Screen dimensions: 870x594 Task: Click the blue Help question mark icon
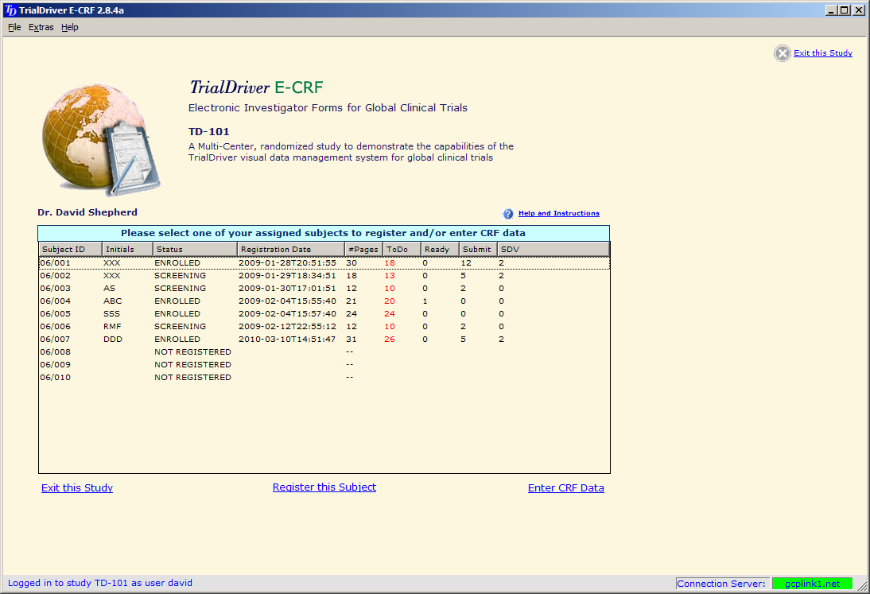tap(508, 214)
